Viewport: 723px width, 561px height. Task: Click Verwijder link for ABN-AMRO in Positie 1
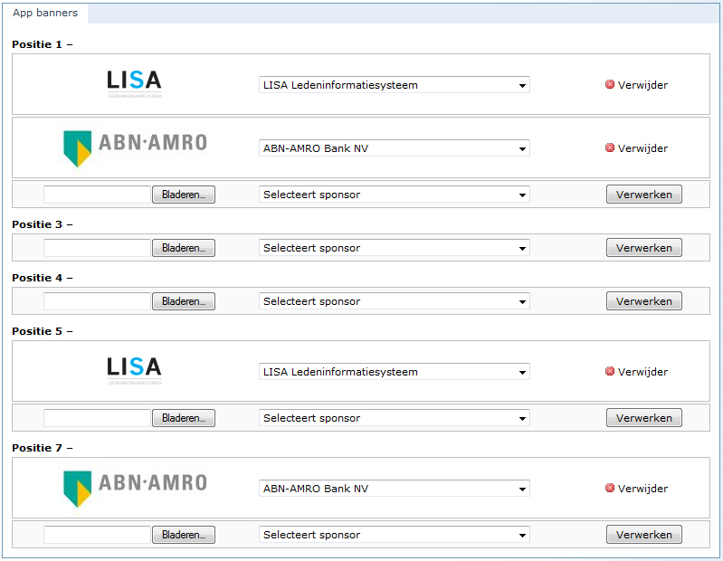[x=642, y=149]
